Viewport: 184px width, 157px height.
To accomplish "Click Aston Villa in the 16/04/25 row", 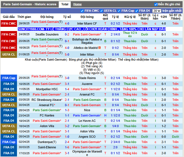I will click(x=47, y=126).
